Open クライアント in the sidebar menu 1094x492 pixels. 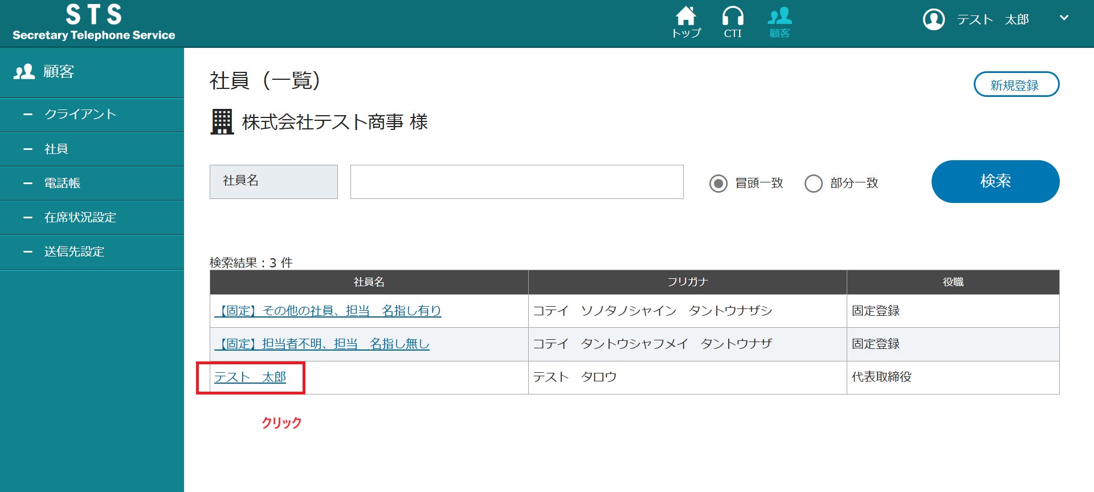click(x=92, y=115)
